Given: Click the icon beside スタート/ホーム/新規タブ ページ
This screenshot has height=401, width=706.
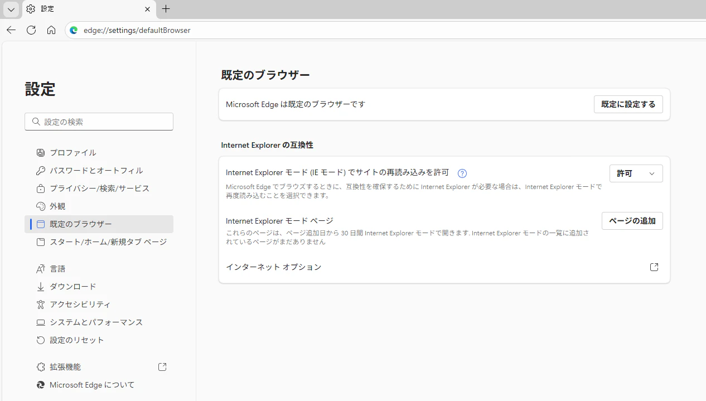Looking at the screenshot, I should click(40, 241).
